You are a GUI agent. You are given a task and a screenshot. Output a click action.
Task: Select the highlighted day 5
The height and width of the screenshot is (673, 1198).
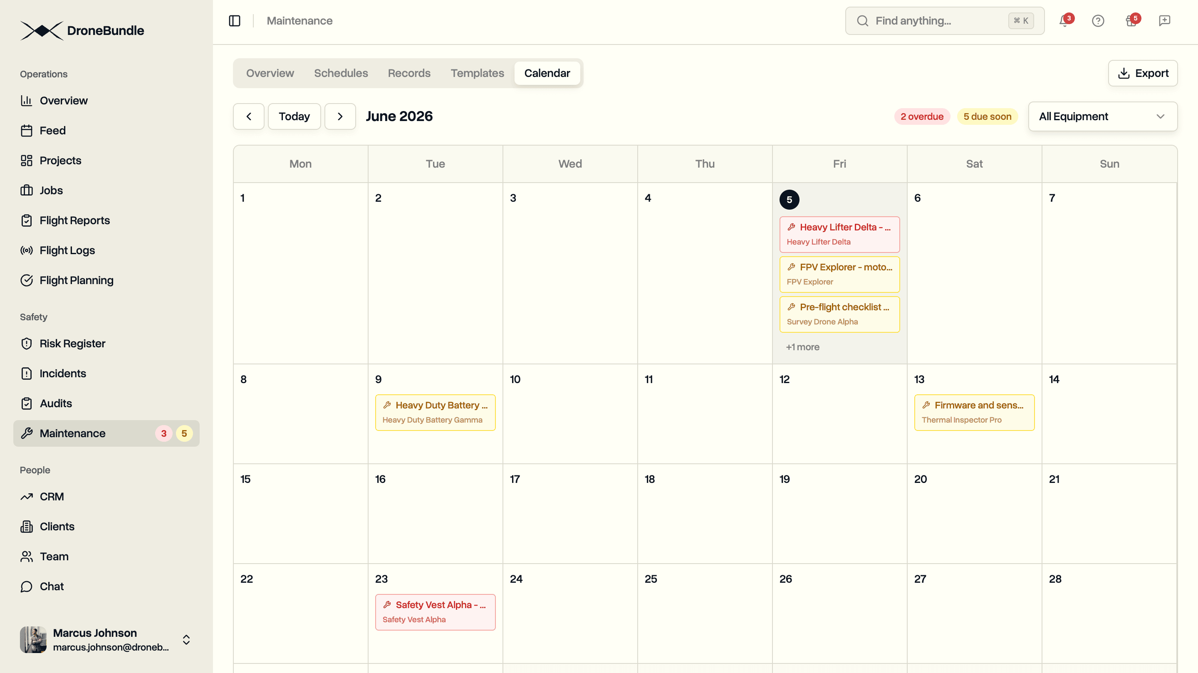[789, 200]
